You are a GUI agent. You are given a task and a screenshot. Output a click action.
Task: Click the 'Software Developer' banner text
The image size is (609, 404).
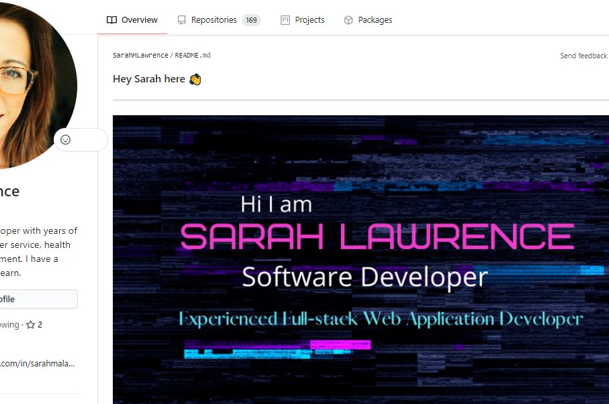tap(365, 277)
